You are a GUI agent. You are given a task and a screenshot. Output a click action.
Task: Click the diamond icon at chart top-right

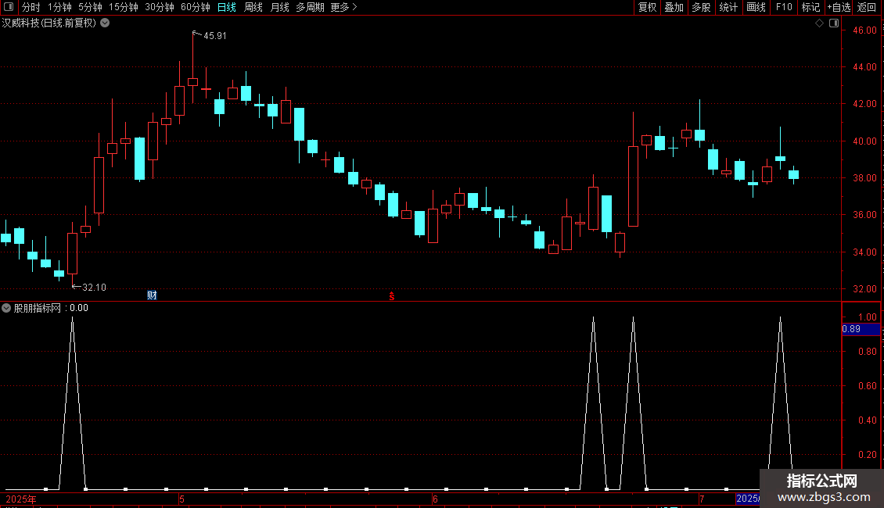pos(820,23)
